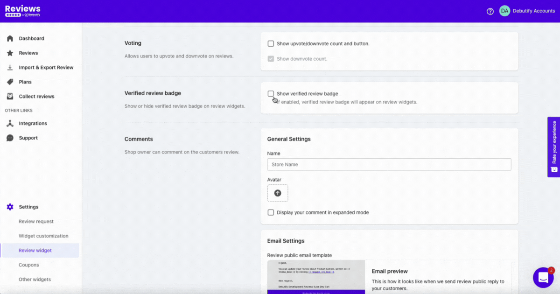
Task: Click the Settings gear icon
Action: tap(10, 207)
